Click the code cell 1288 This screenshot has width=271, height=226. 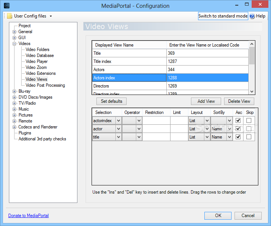208,78
